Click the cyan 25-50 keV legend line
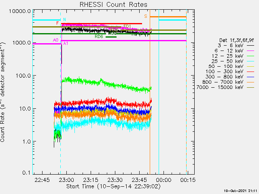The height and width of the screenshot is (194, 259). [251, 61]
